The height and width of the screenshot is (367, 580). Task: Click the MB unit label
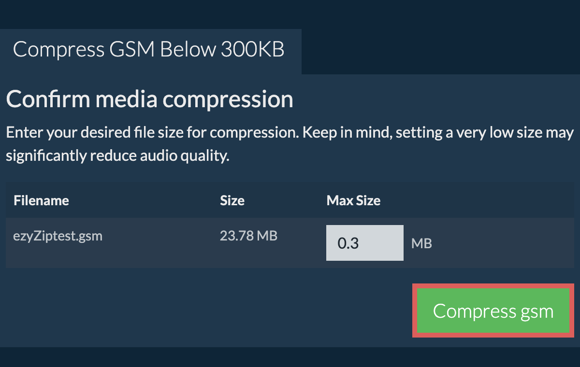pos(421,243)
